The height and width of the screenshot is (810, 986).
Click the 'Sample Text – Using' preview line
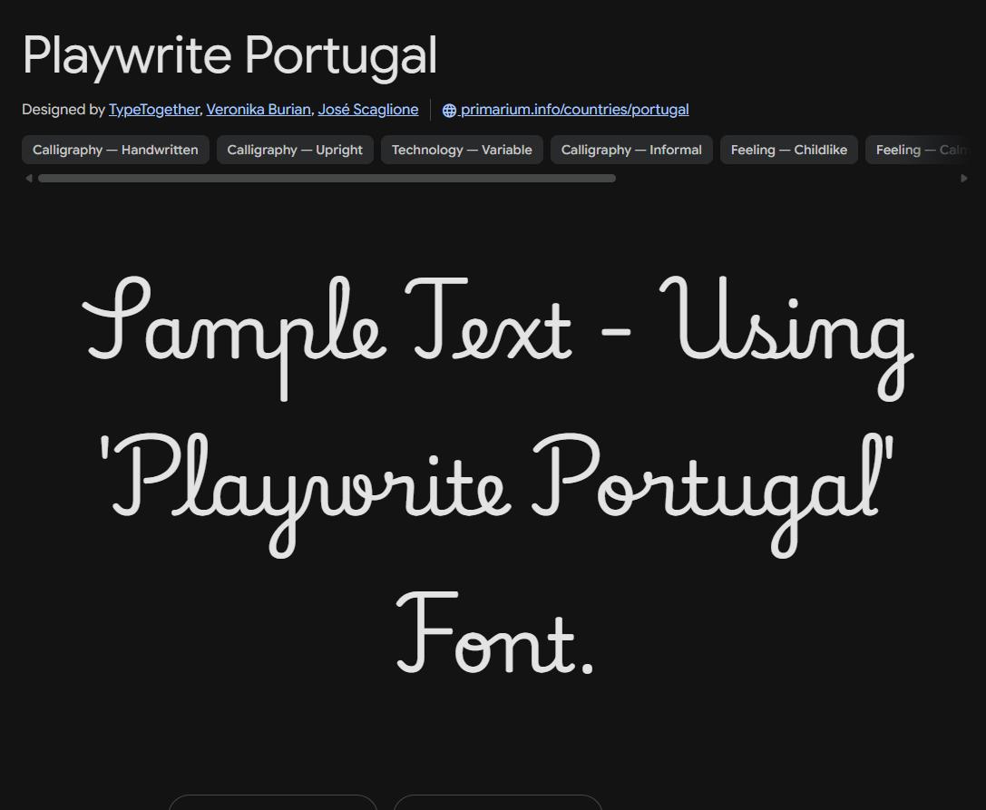coord(497,337)
